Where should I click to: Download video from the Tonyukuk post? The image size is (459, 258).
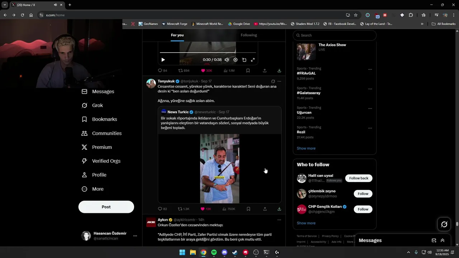click(x=279, y=209)
